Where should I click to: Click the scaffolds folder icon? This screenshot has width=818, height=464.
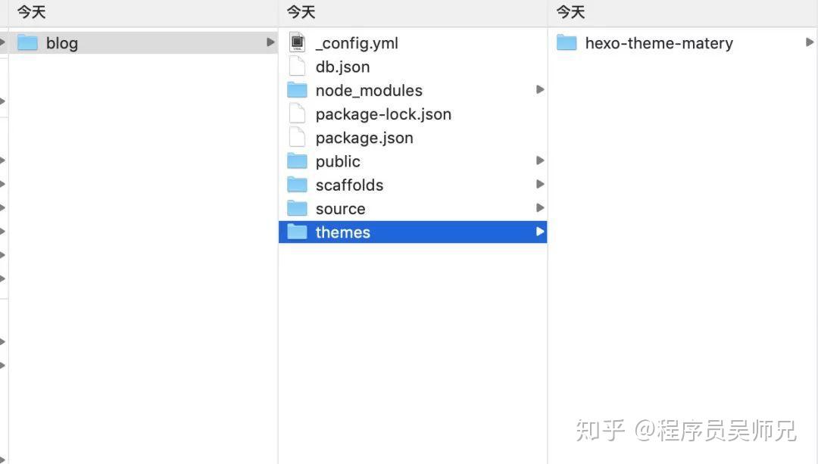coord(297,185)
